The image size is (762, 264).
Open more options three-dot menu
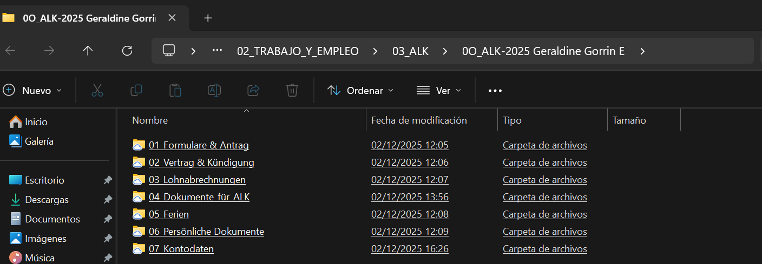(x=495, y=91)
